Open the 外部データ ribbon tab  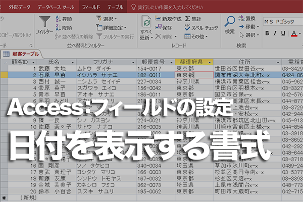pyautogui.click(x=19, y=7)
